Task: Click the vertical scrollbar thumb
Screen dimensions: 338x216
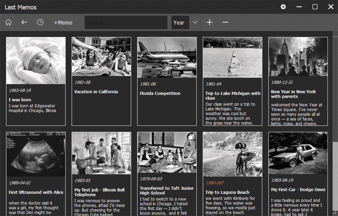Action: tap(335, 87)
